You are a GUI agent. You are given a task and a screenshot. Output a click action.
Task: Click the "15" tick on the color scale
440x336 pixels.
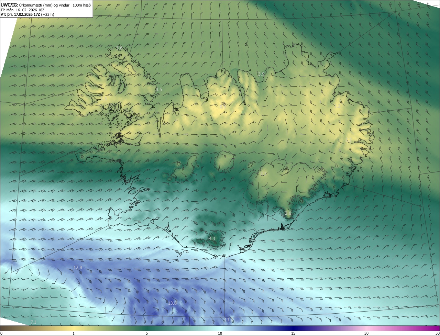click(293, 334)
